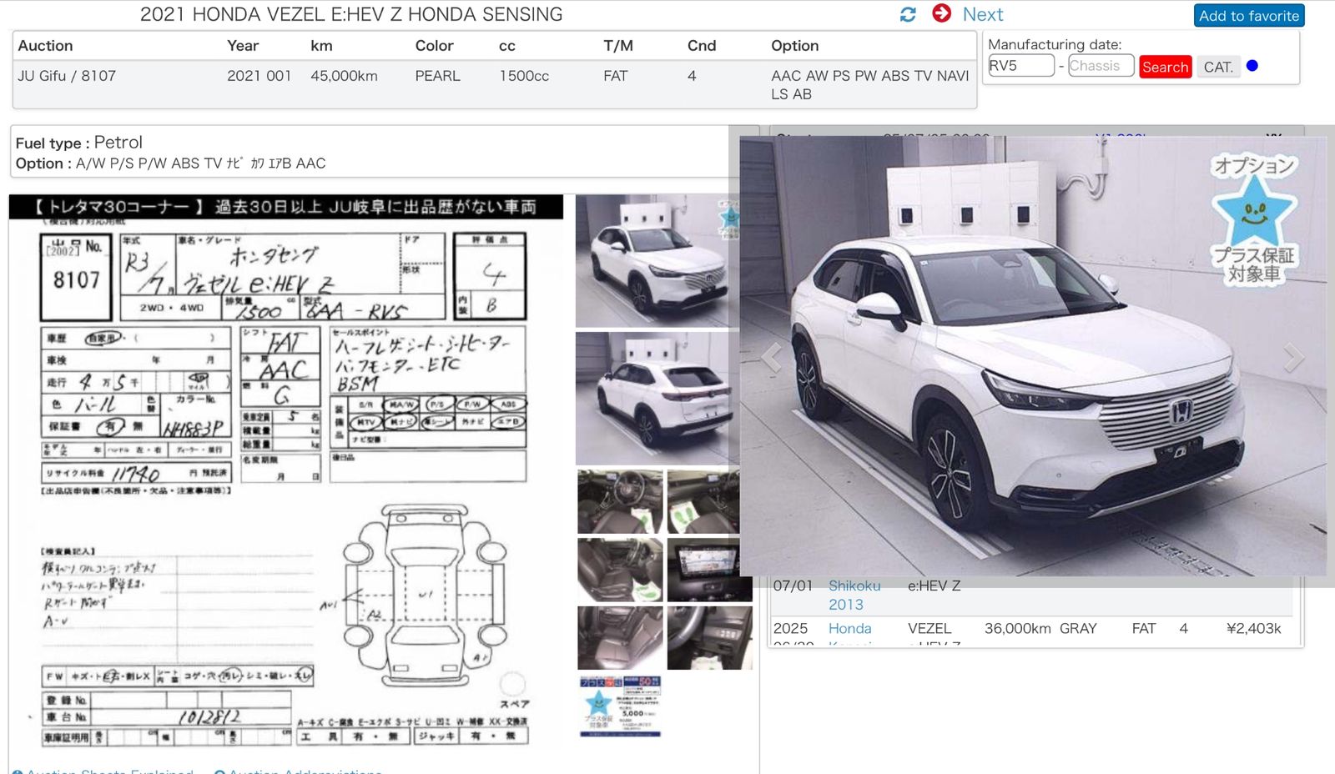This screenshot has height=774, width=1335.
Task: Click the blue refresh arrows icon
Action: click(x=908, y=14)
